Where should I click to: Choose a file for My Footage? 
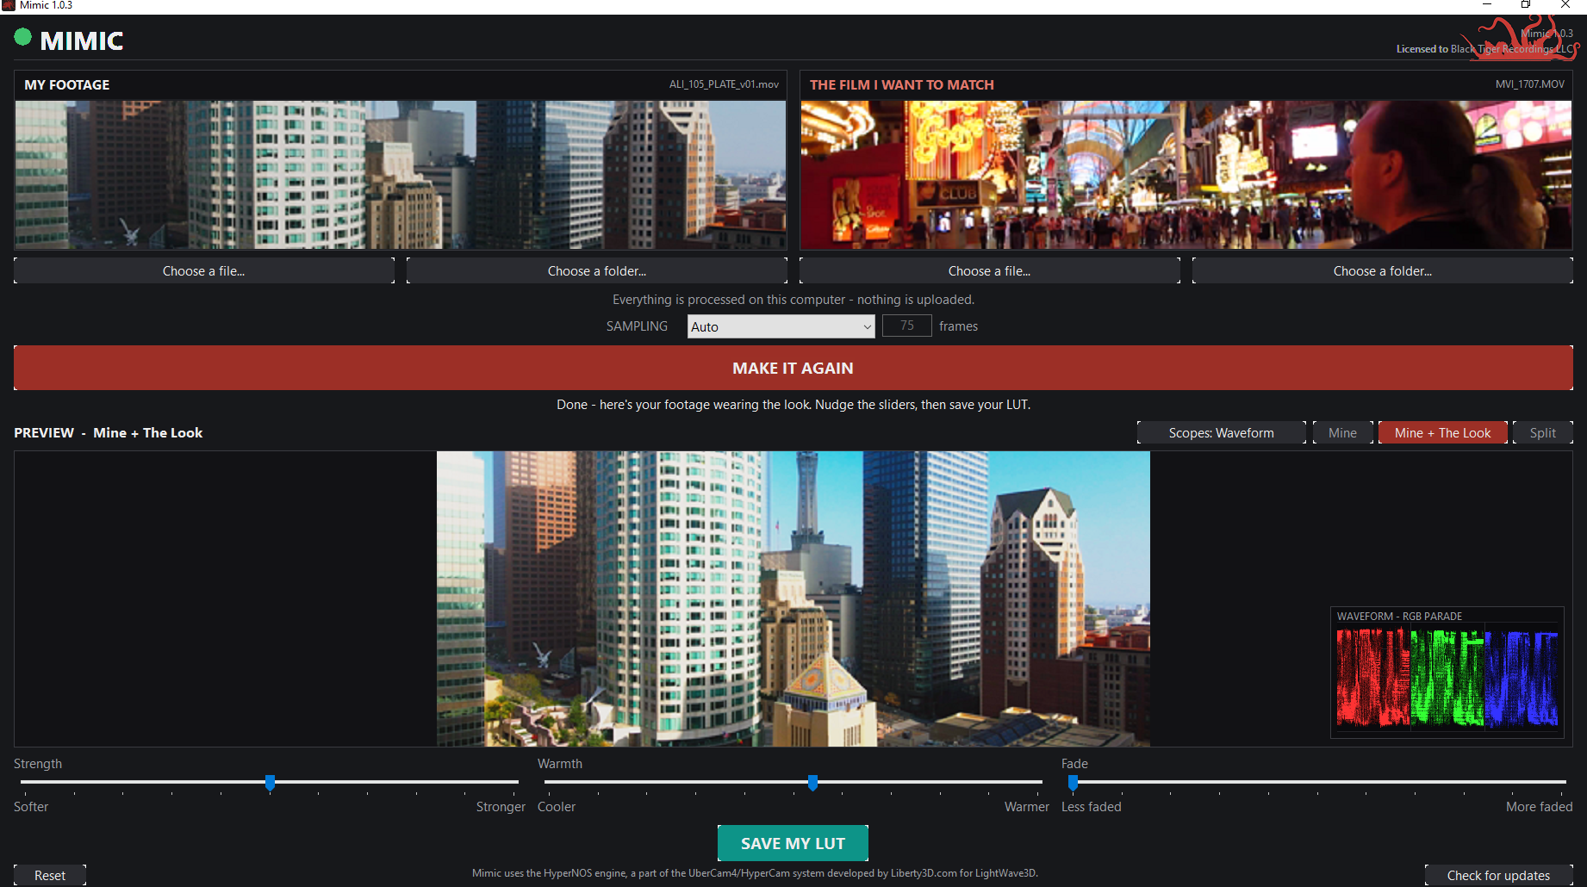(x=204, y=270)
